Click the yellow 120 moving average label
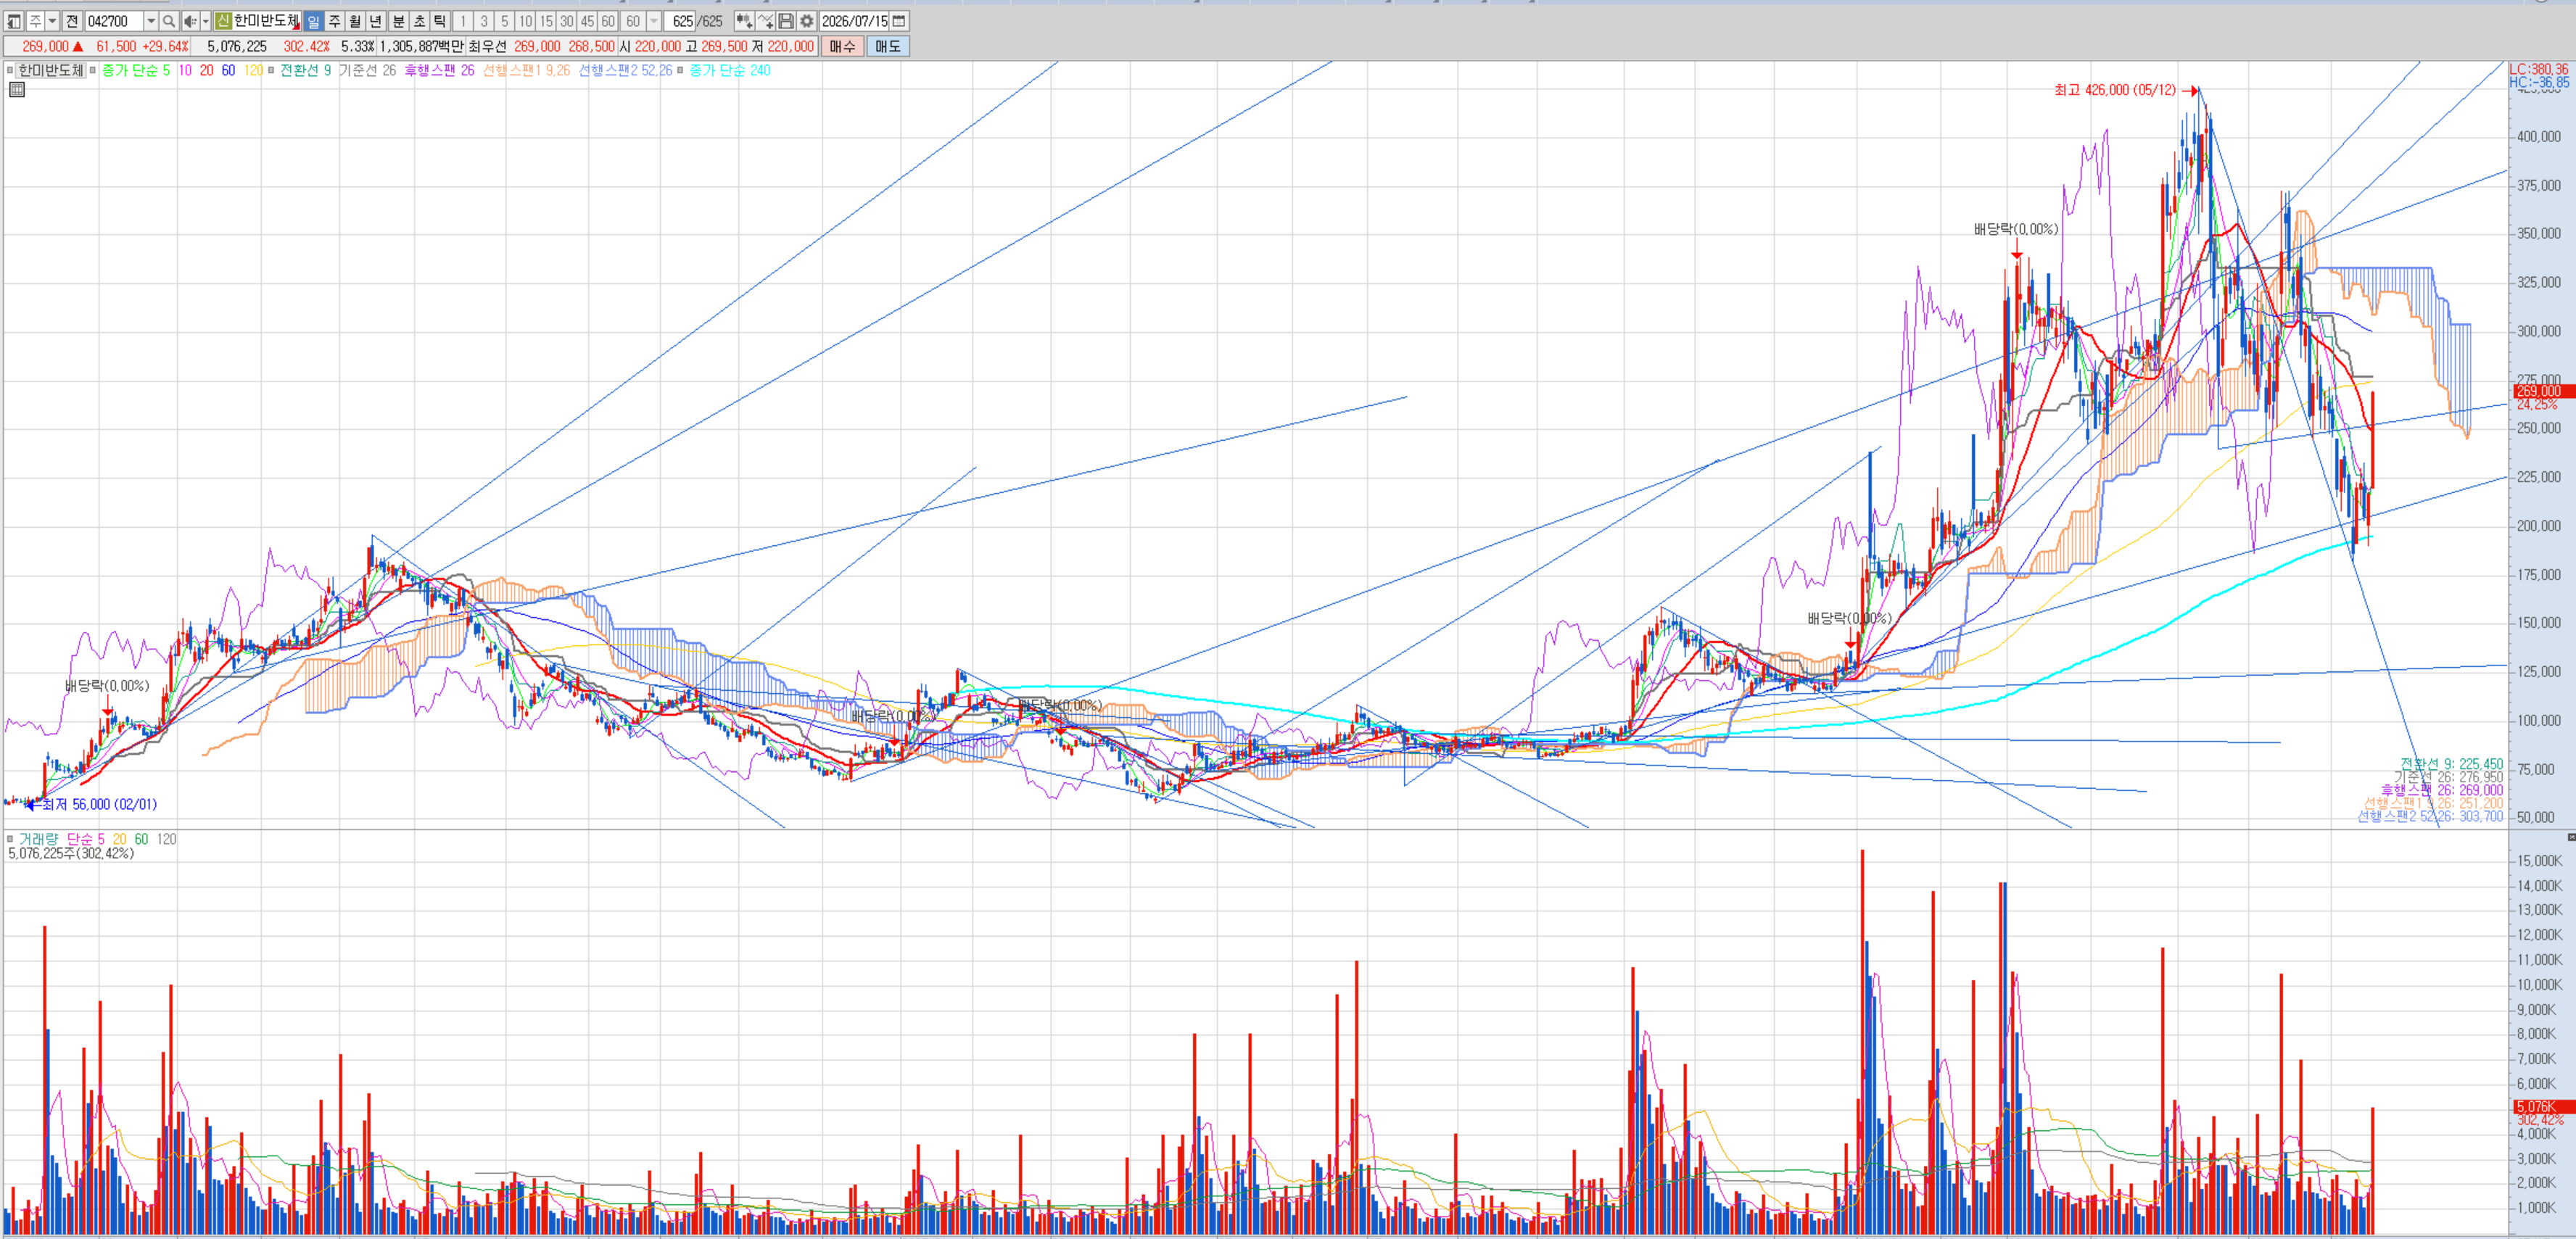 (x=253, y=70)
